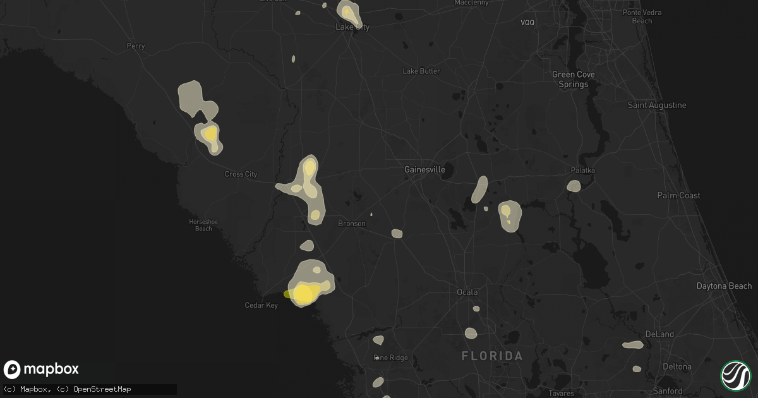Click the Green Cove Springs label
This screenshot has width=758, height=398.
click(x=574, y=80)
